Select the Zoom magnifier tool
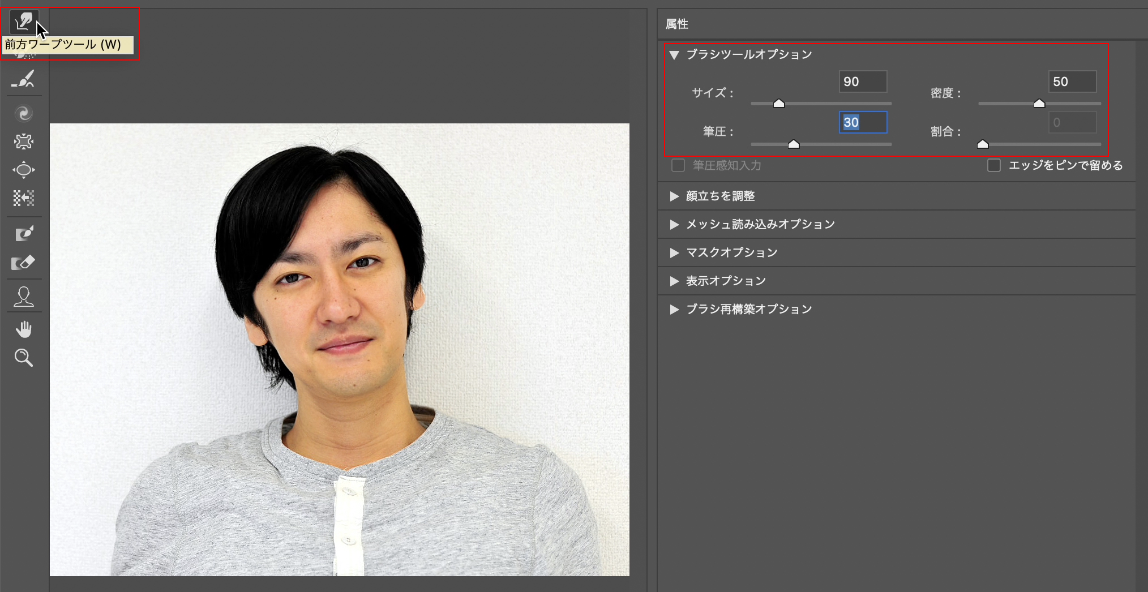Image resolution: width=1148 pixels, height=592 pixels. coord(23,358)
